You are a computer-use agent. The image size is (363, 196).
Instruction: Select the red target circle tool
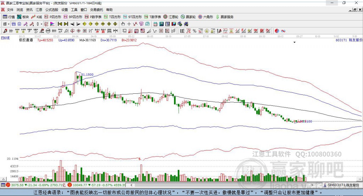[72, 31]
